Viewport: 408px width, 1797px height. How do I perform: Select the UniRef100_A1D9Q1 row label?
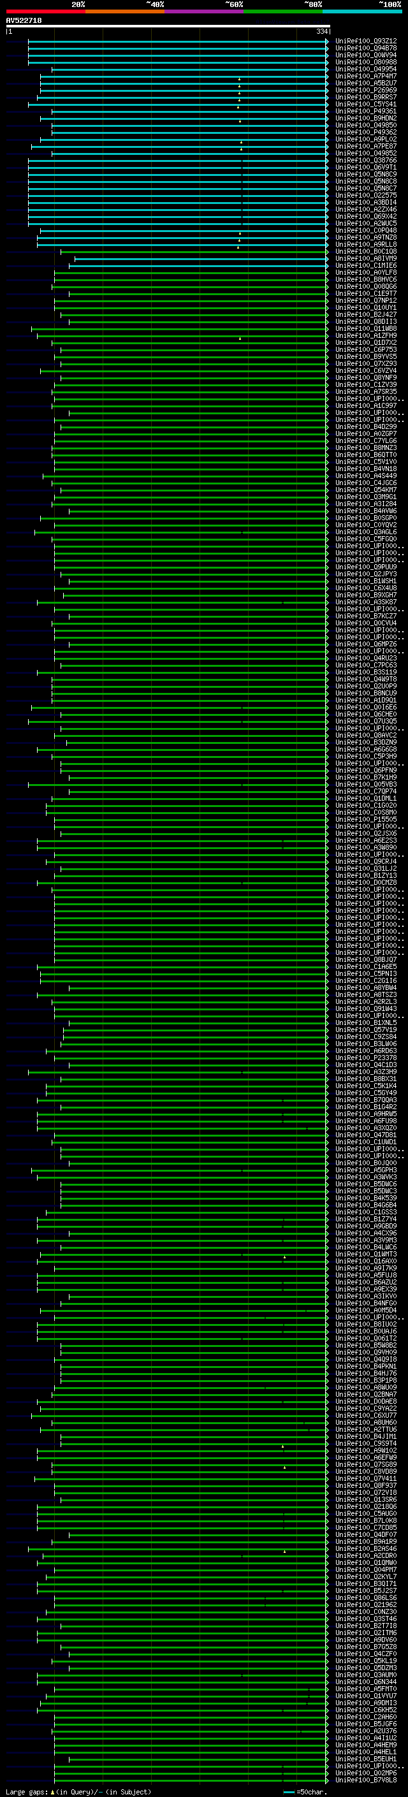[x=366, y=700]
